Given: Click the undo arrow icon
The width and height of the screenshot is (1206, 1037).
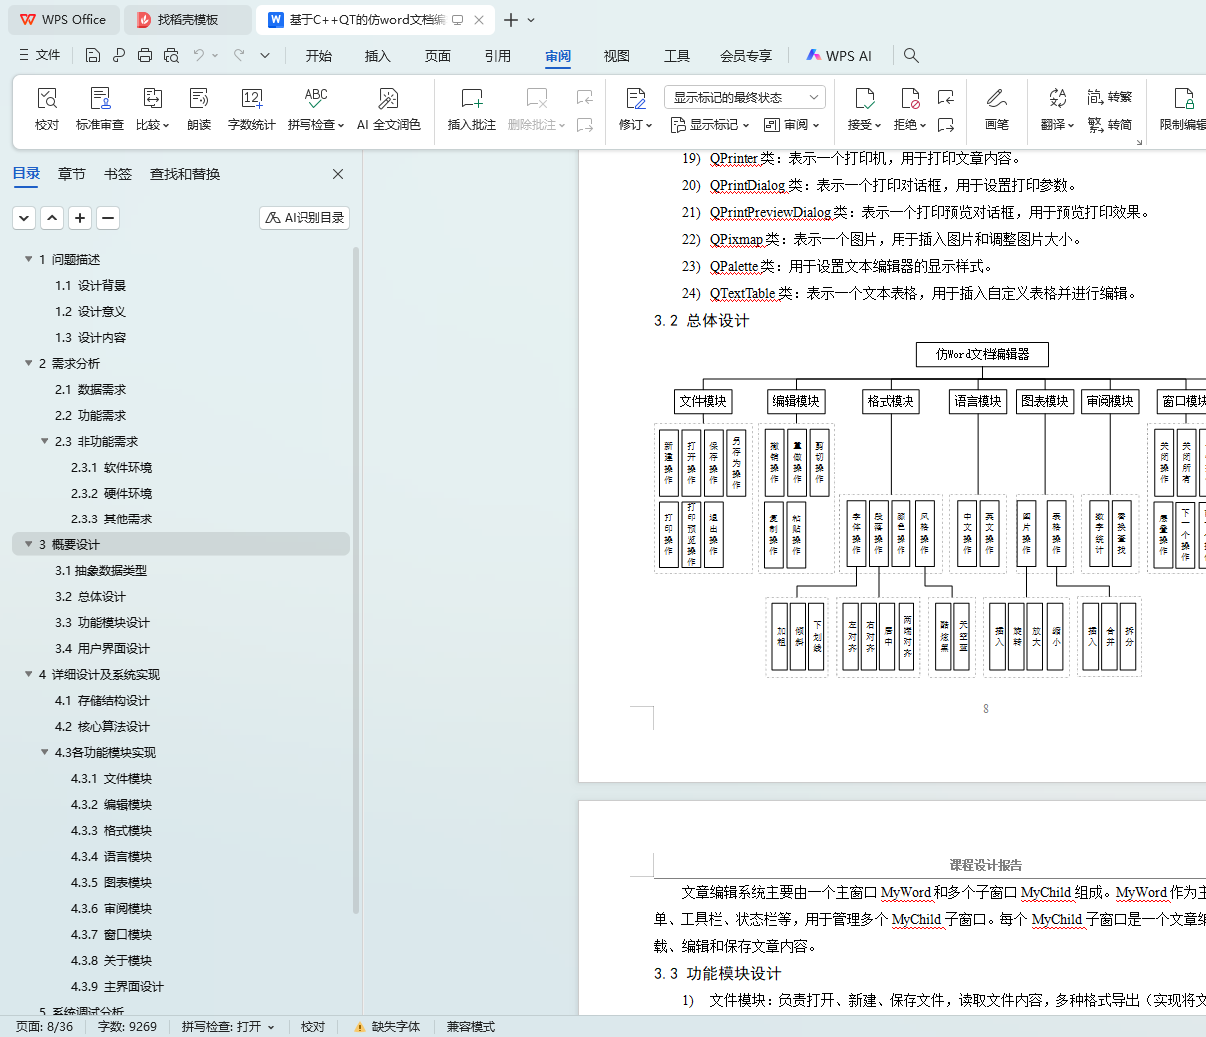Looking at the screenshot, I should click(x=199, y=55).
